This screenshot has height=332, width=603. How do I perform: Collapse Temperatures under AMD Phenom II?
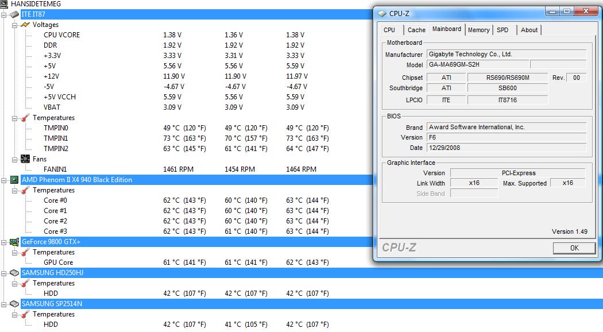click(x=14, y=191)
